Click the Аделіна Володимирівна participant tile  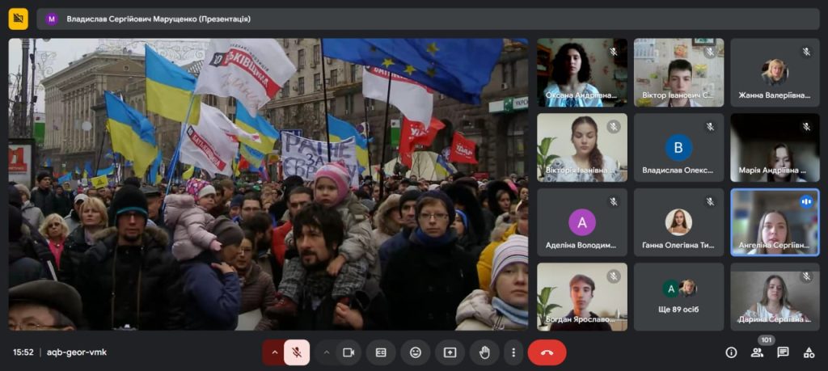pos(581,221)
